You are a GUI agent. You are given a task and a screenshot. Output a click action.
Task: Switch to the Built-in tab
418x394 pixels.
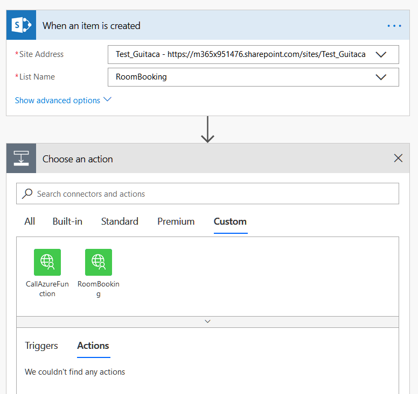pos(67,221)
